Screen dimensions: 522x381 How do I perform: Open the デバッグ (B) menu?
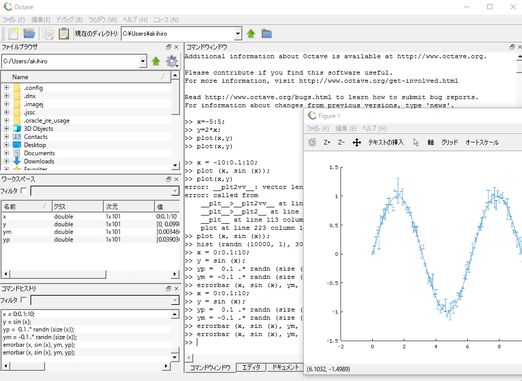69,19
